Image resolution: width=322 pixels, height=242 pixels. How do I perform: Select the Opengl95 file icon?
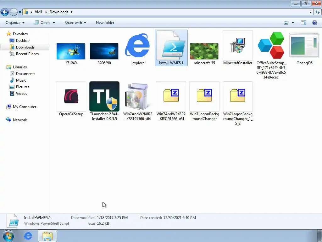pyautogui.click(x=304, y=45)
